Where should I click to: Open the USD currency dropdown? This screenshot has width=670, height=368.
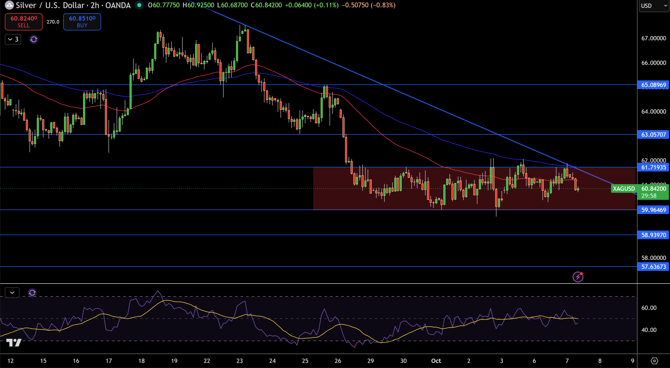pyautogui.click(x=654, y=6)
